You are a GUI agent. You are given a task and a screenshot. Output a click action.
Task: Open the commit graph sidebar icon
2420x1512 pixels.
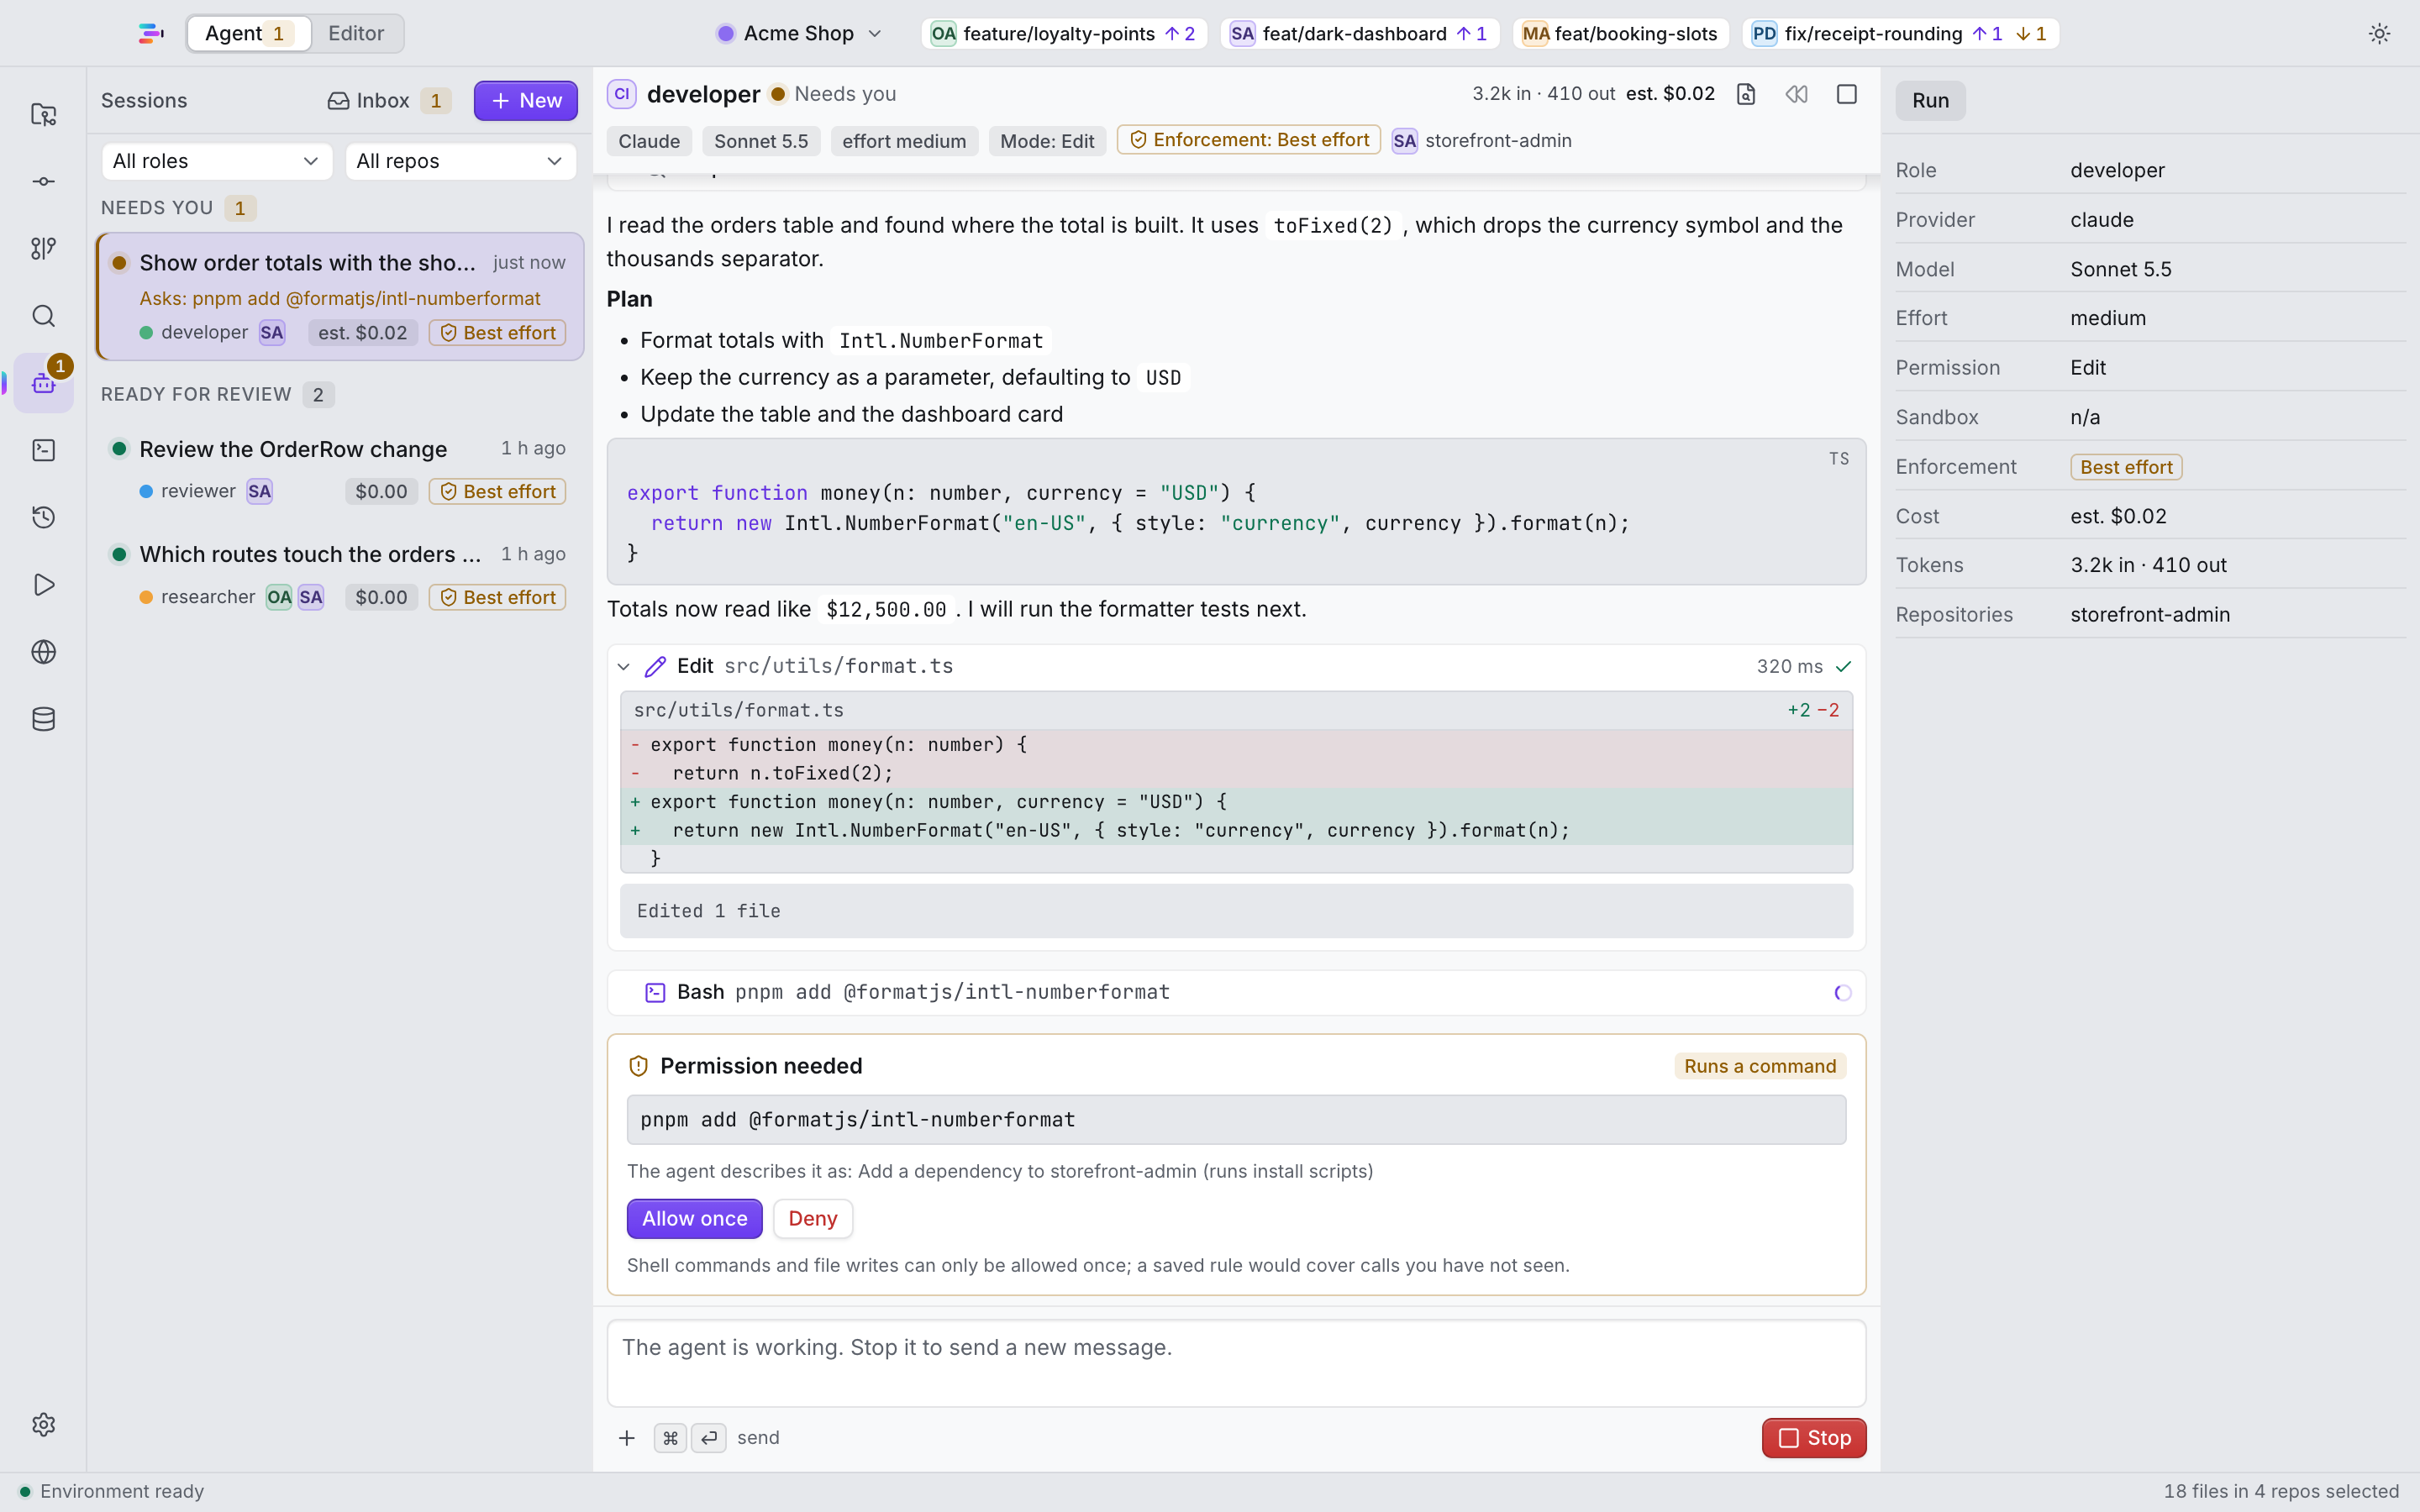43,181
